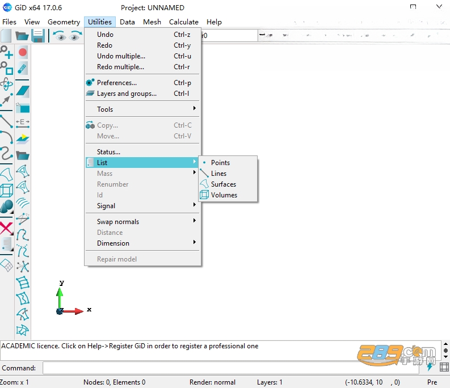Expand the Tools submenu
This screenshot has height=388, width=450.
tap(142, 109)
